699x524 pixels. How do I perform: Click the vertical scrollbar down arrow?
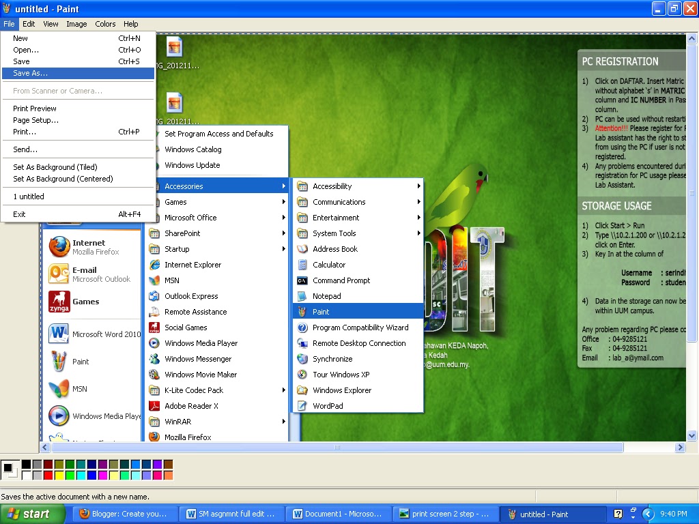pyautogui.click(x=691, y=436)
